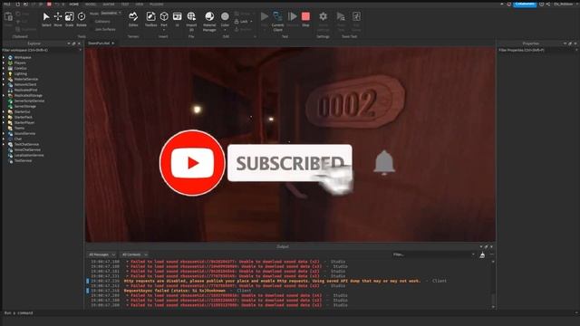Expand the StarterPlayer tree node

tap(4, 122)
